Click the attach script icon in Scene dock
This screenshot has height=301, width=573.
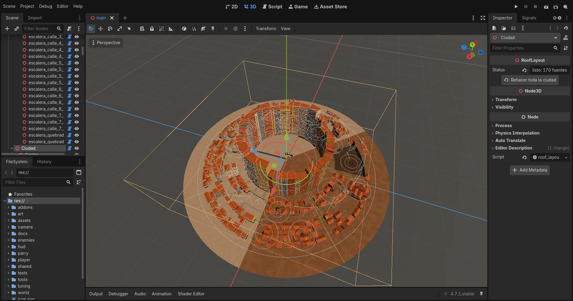69,29
